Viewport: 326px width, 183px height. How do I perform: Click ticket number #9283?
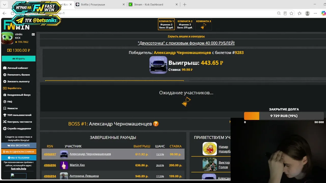click(x=238, y=53)
